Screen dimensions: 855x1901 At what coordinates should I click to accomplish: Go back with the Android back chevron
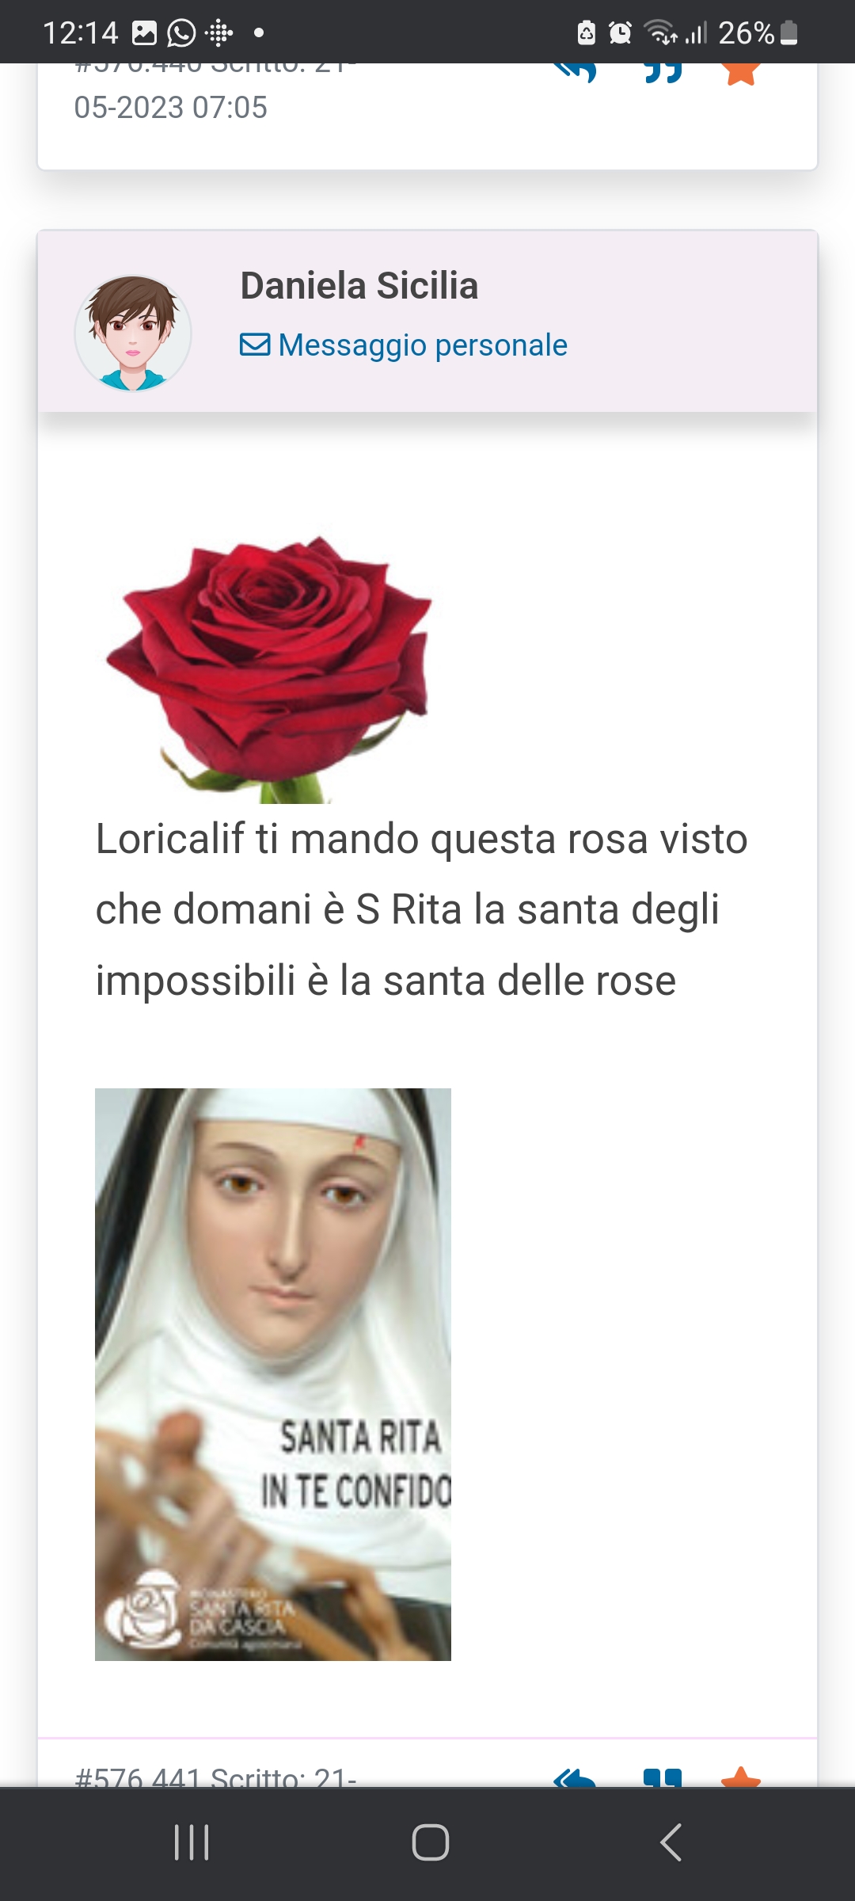click(671, 1842)
